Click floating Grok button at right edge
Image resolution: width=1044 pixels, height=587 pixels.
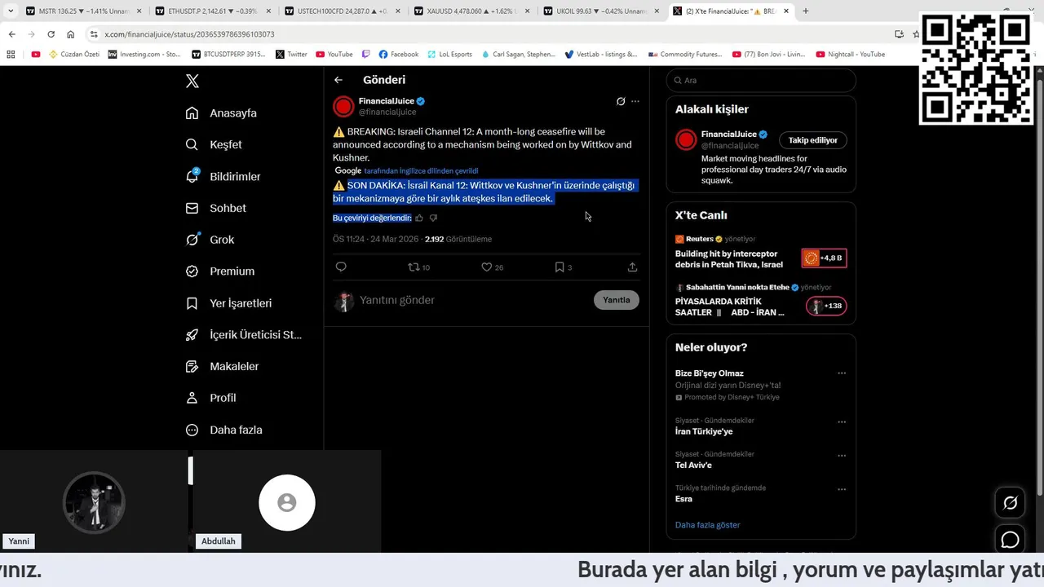point(1010,503)
